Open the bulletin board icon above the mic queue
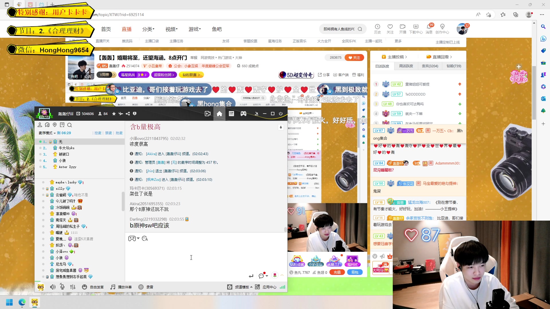 click(62, 125)
